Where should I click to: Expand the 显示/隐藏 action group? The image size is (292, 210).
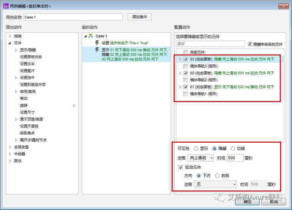pyautogui.click(x=16, y=50)
